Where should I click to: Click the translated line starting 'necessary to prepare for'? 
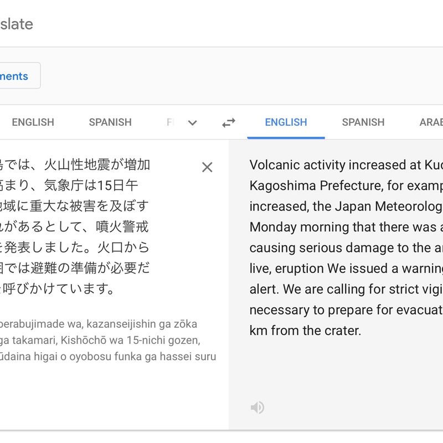pos(346,310)
